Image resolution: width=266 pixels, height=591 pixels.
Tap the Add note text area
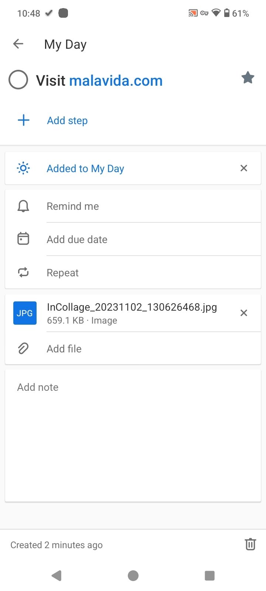pyautogui.click(x=133, y=436)
